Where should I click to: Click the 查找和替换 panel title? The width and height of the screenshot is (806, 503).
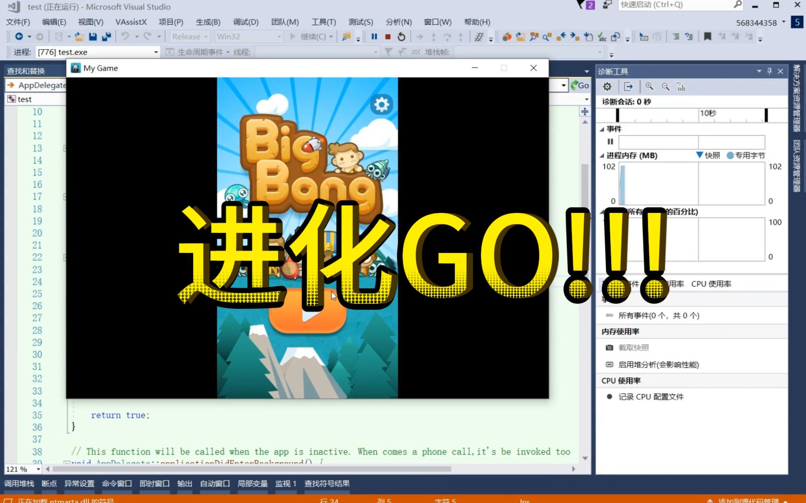tap(26, 71)
